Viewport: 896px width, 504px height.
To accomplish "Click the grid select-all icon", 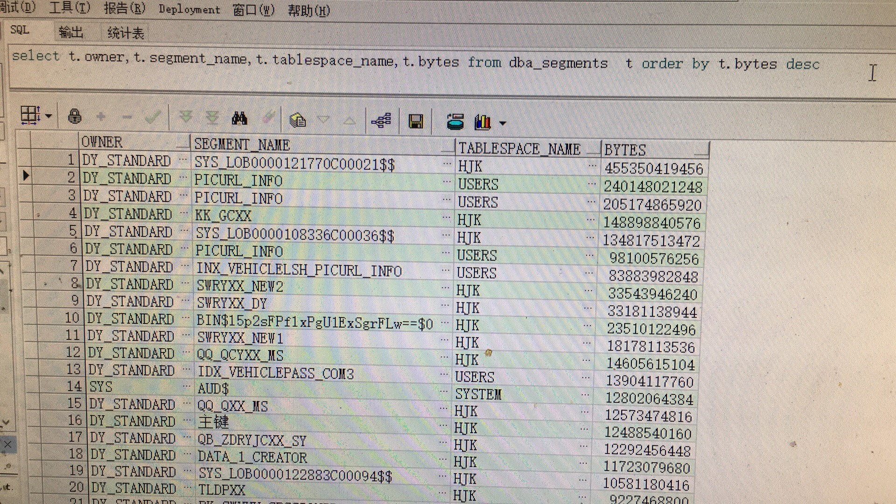I will point(30,115).
